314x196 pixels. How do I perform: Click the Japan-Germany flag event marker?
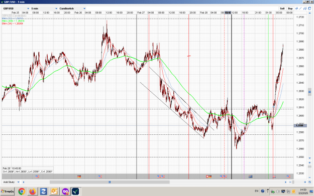(x=208, y=176)
